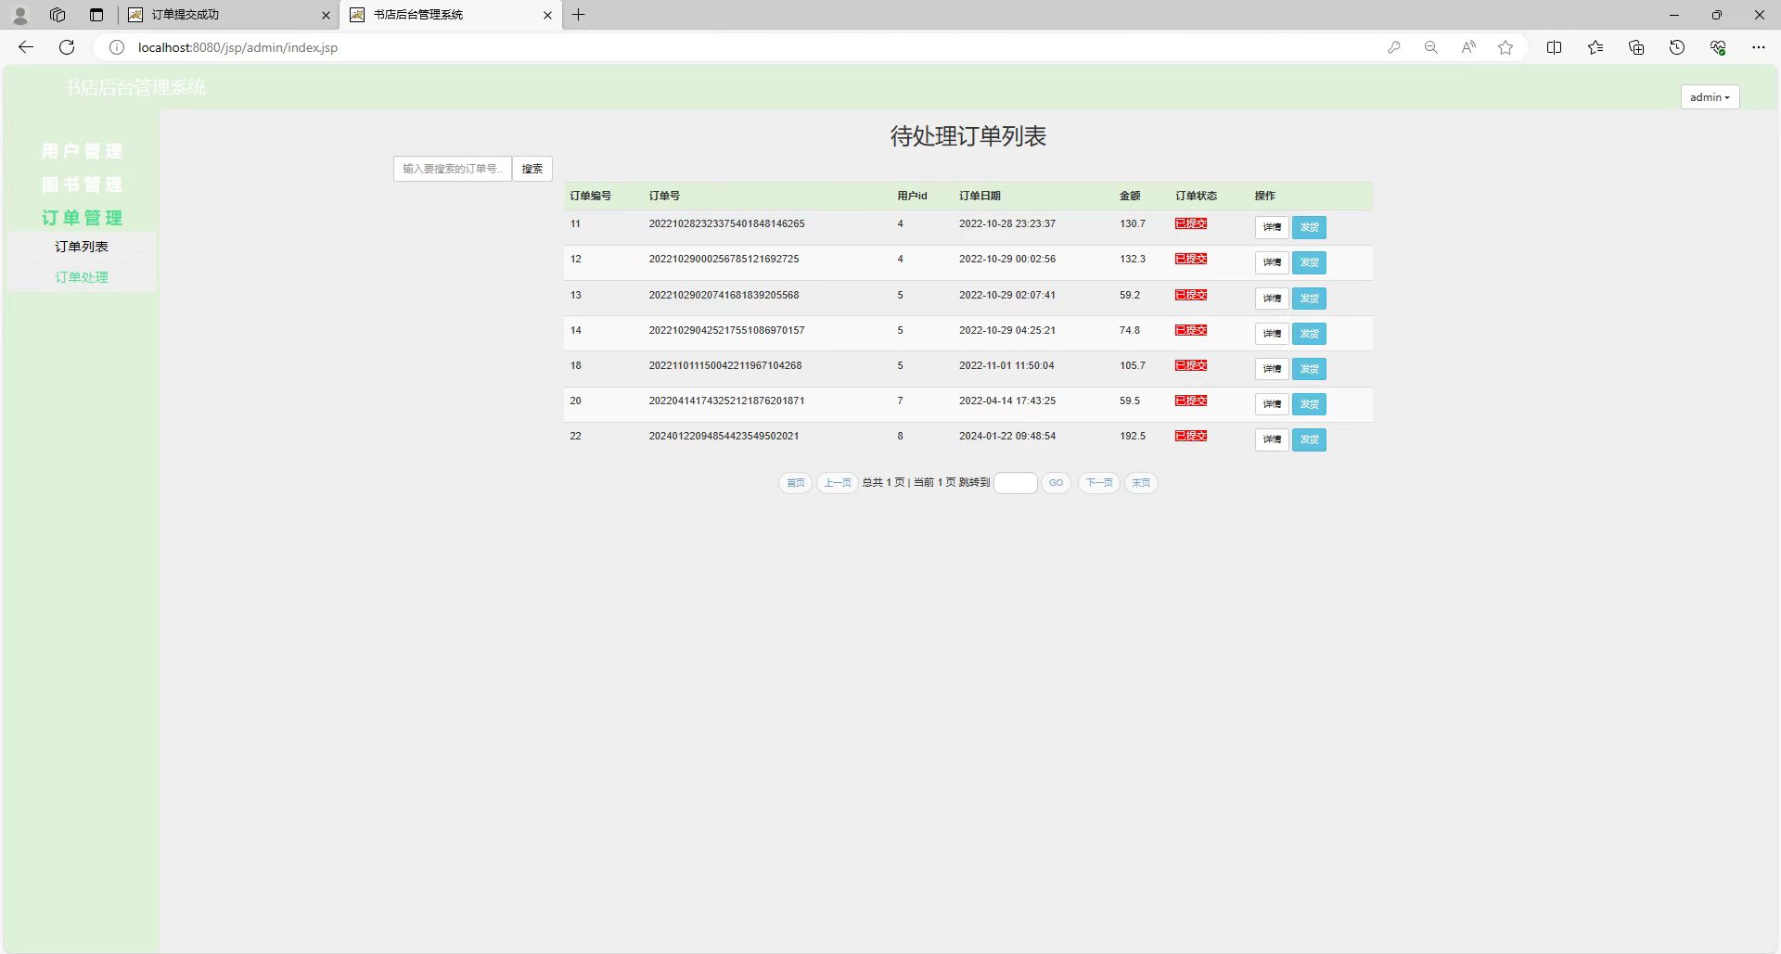
Task: Open the browser settings and more menu
Action: (1759, 47)
